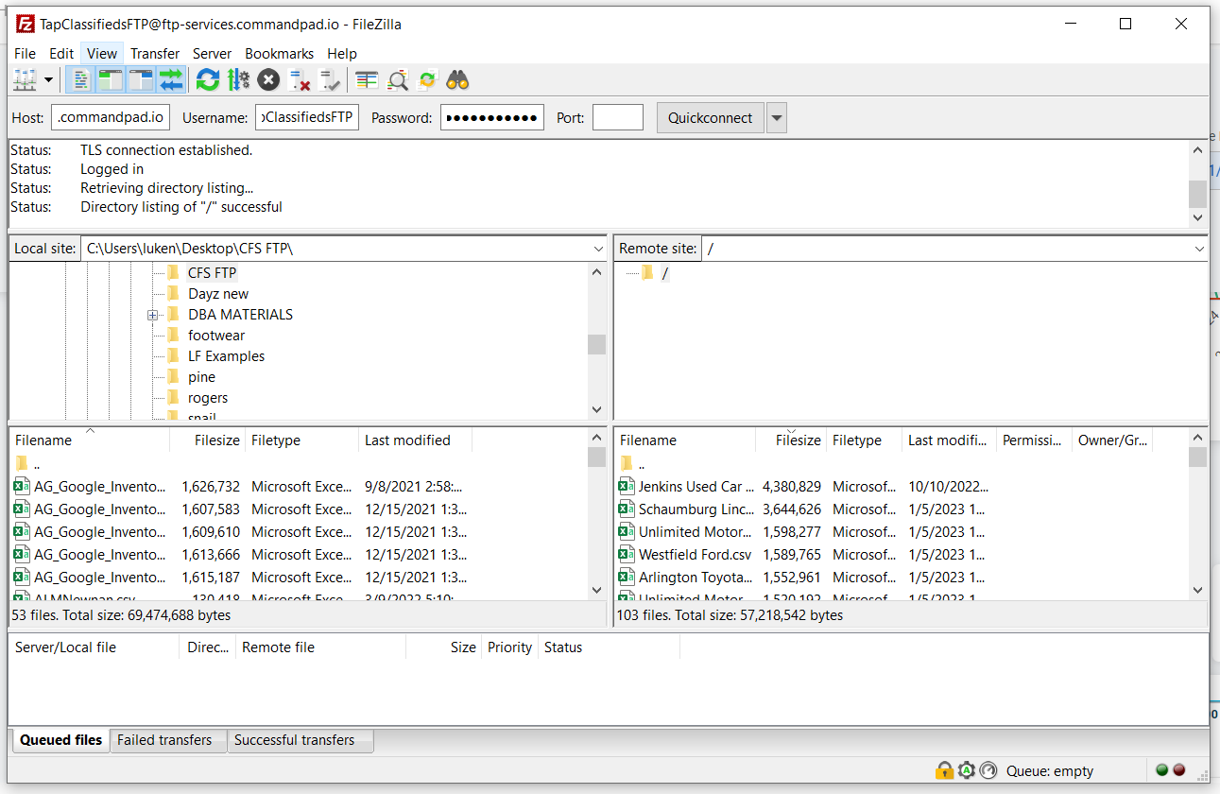Screen dimensions: 1220x794
Task: Open the Site Manager dropdown arrow
Action: pyautogui.click(x=48, y=80)
